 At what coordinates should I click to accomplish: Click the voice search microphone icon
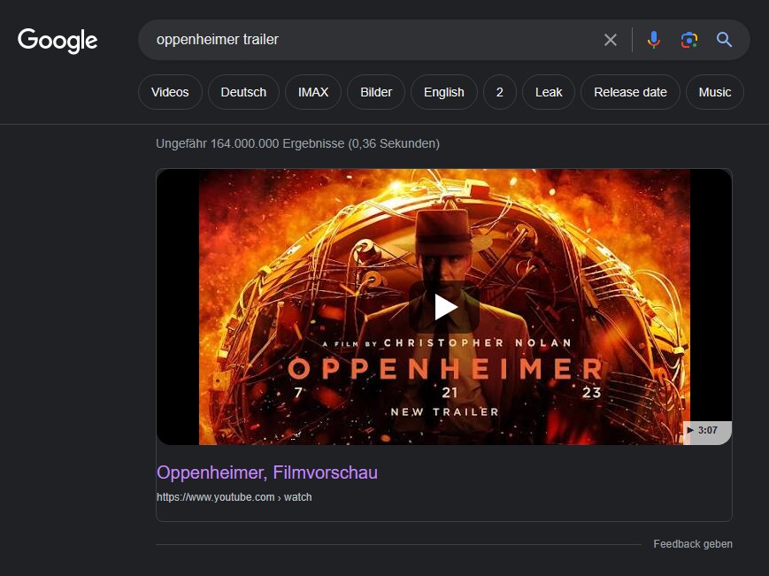coord(653,39)
